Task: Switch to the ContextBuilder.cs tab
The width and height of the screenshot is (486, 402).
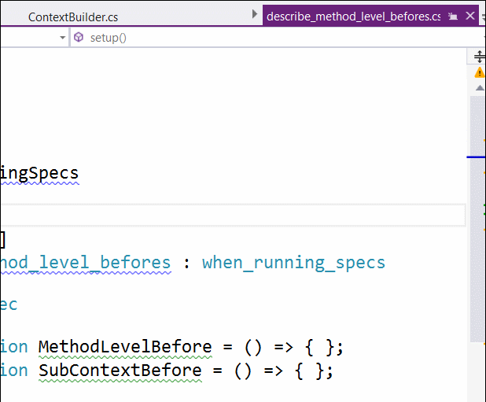Action: [73, 17]
